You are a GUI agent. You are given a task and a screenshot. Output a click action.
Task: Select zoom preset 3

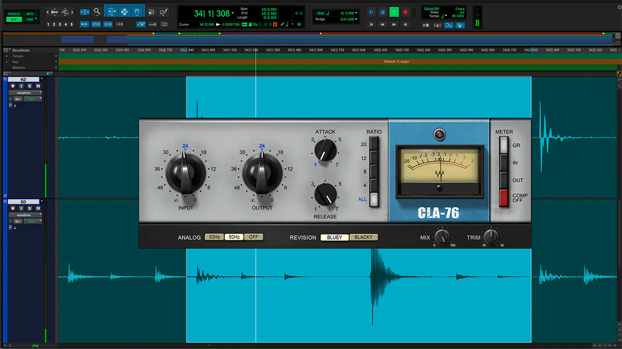click(60, 24)
